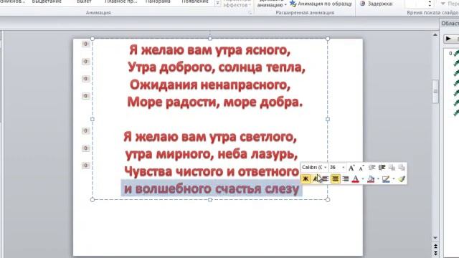Select the Вылет animation effect

click(x=84, y=1)
